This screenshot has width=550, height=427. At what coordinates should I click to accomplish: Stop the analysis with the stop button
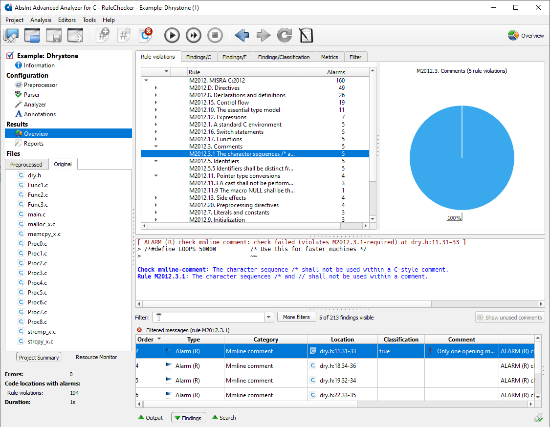[215, 35]
